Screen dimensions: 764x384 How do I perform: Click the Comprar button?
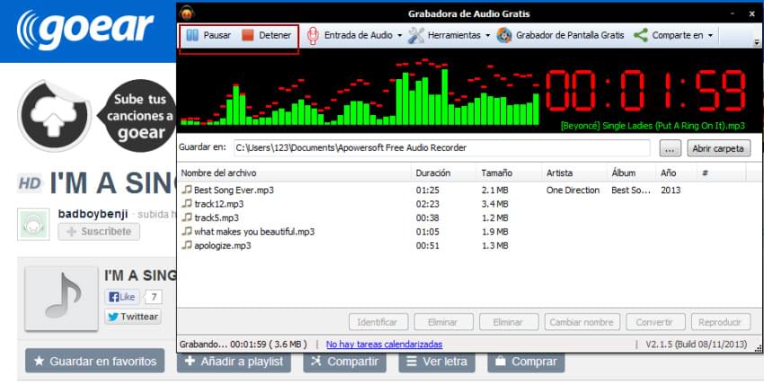coord(526,362)
